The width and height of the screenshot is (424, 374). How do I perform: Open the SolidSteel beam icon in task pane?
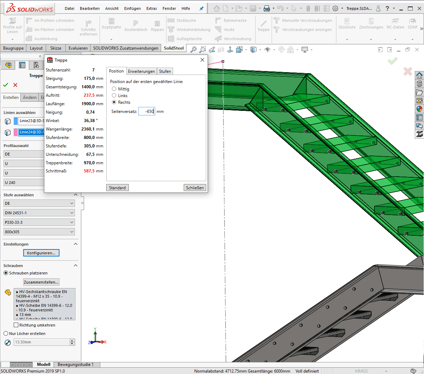[x=419, y=134]
